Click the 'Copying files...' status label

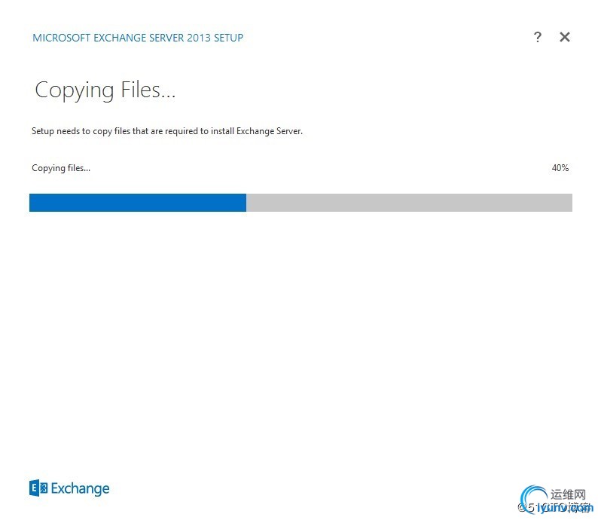(61, 168)
